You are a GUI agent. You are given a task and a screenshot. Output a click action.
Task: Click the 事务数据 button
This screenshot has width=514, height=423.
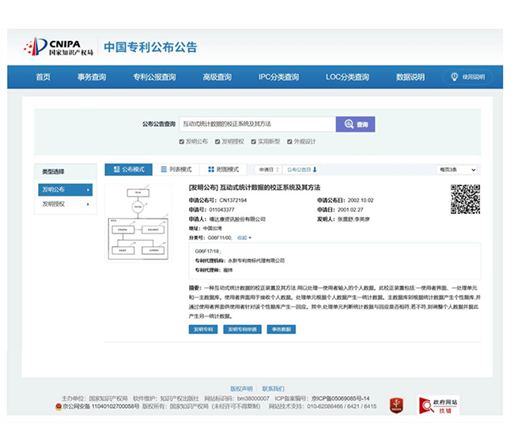(282, 329)
